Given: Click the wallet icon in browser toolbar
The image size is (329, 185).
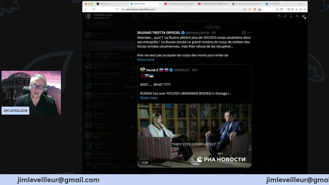Looking at the screenshot, I should 292,9.
